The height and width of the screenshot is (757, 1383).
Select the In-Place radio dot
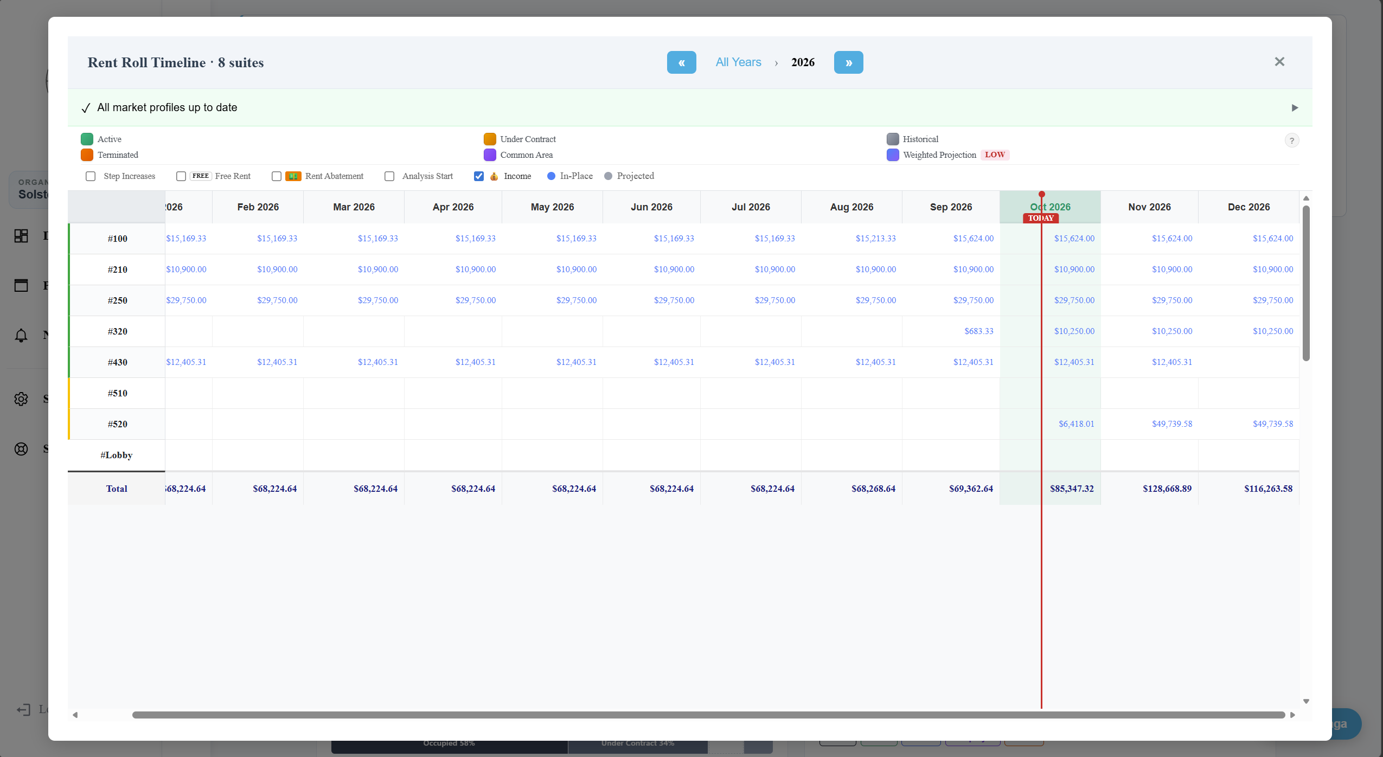pyautogui.click(x=551, y=176)
